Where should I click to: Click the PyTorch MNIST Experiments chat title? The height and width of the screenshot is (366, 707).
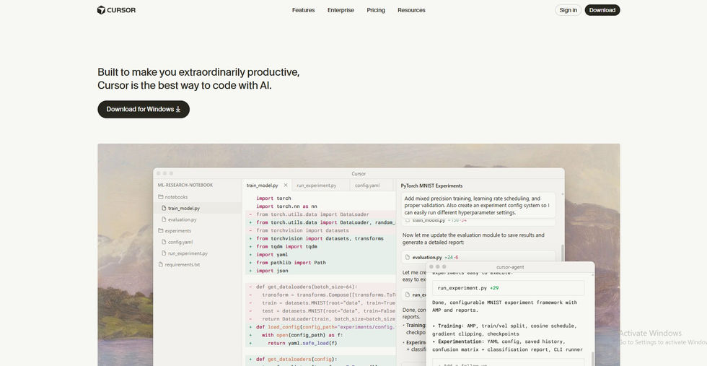tap(431, 186)
